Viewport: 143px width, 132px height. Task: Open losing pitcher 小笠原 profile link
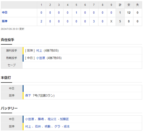tap(41, 58)
